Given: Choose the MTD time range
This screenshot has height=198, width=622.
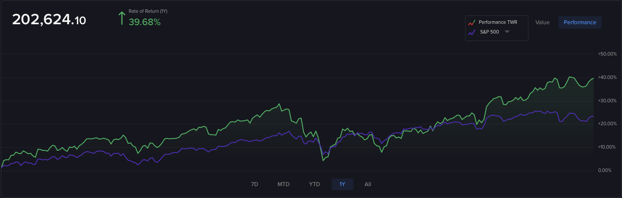Looking at the screenshot, I should pyautogui.click(x=284, y=184).
